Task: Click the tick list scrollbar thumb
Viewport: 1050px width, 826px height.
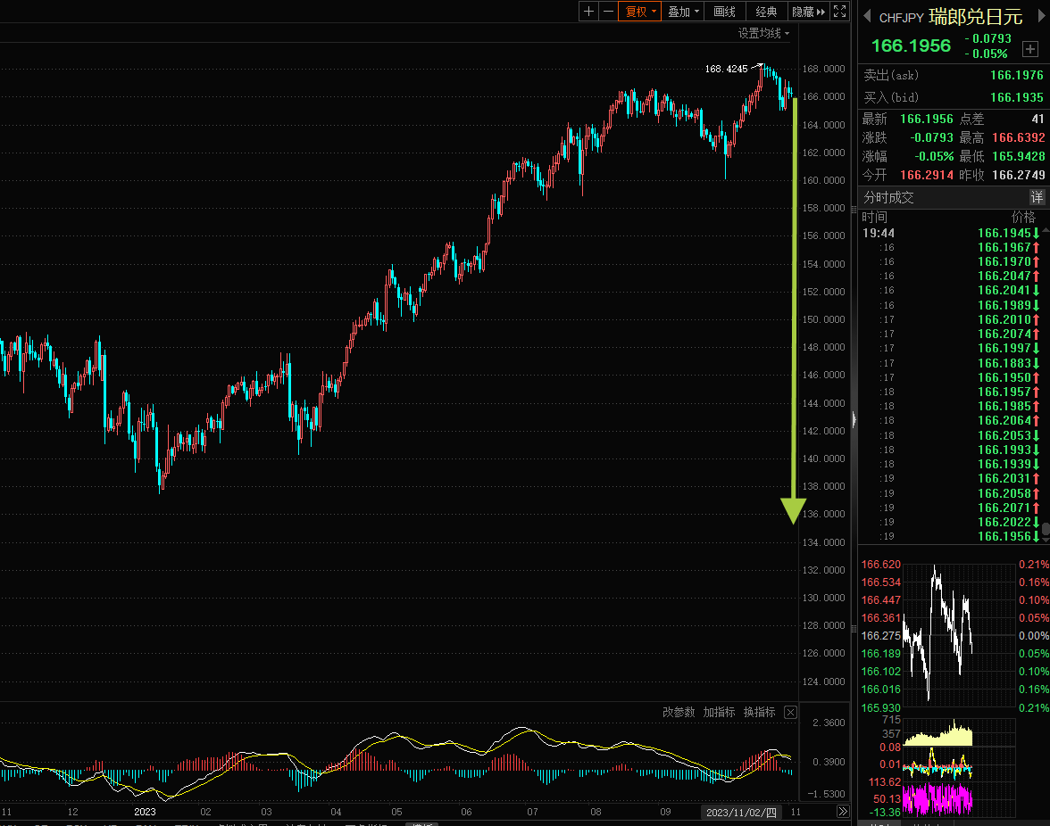Action: point(1046,530)
